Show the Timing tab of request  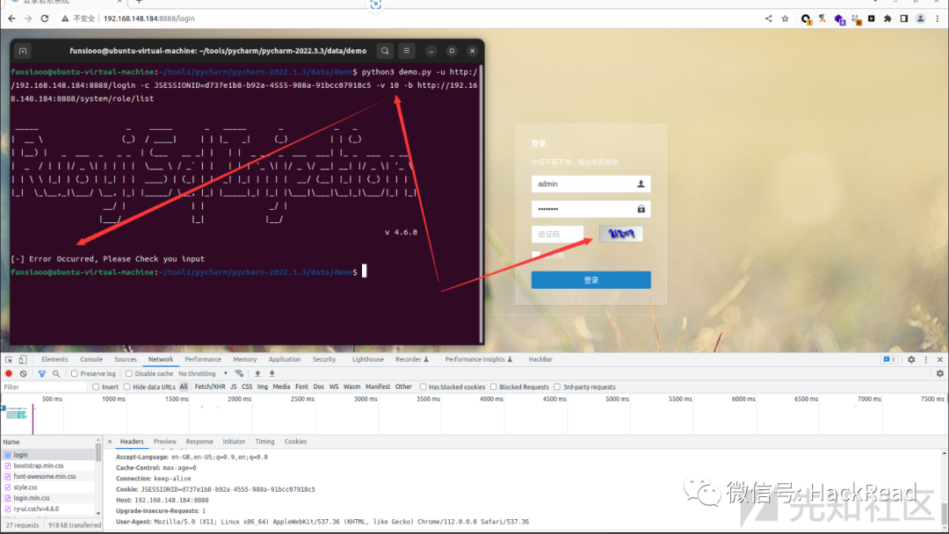click(x=264, y=442)
